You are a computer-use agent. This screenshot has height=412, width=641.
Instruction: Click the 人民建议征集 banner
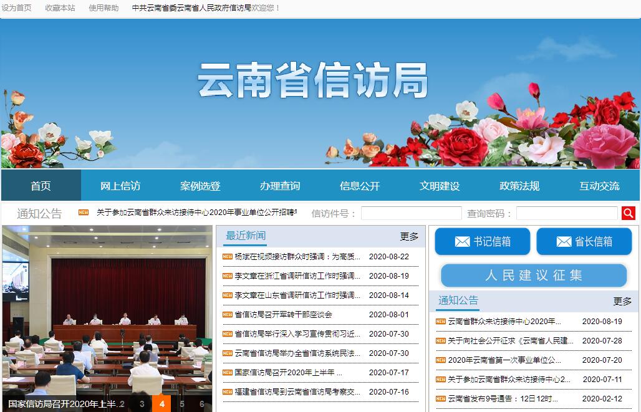533,275
